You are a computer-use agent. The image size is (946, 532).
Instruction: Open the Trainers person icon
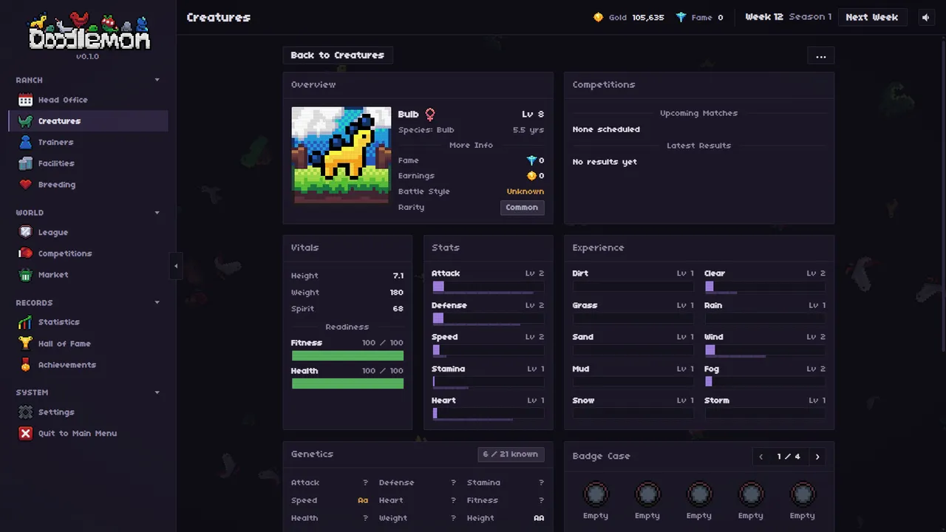point(26,142)
